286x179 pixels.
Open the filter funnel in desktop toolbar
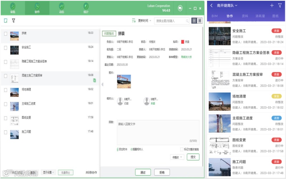[x=14, y=21]
